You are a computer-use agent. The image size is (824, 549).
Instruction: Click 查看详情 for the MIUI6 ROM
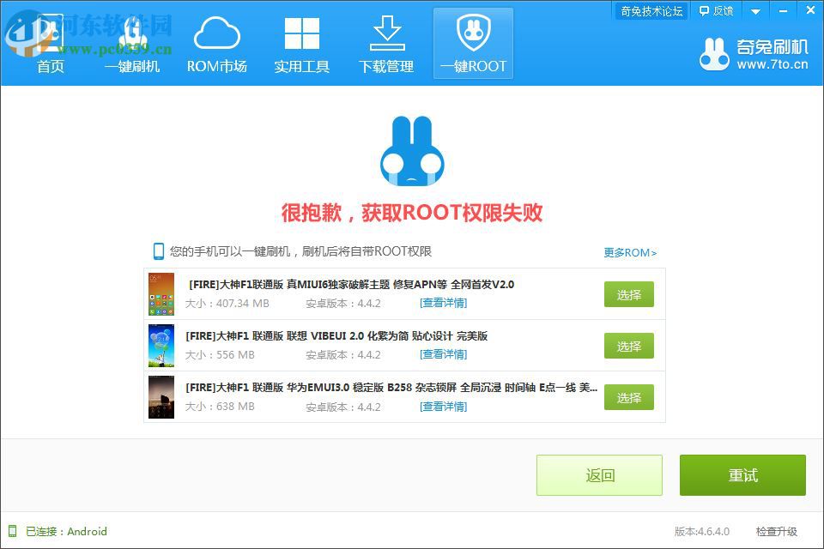443,302
